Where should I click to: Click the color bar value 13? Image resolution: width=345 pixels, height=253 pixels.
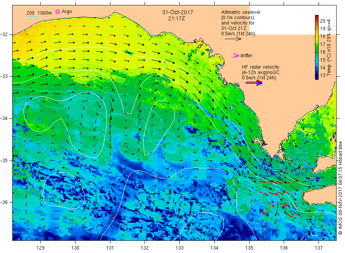[x=322, y=76]
